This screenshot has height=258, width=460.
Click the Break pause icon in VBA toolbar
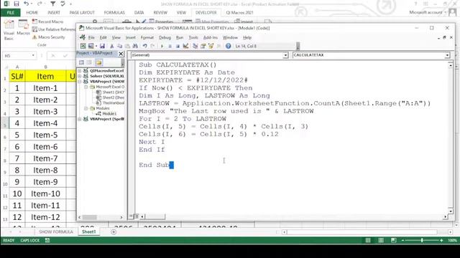coord(170,46)
